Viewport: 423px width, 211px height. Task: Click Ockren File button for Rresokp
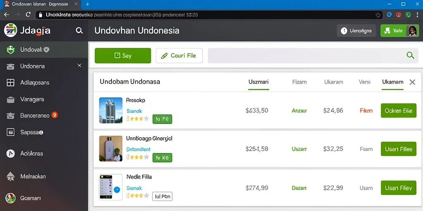[x=399, y=110]
